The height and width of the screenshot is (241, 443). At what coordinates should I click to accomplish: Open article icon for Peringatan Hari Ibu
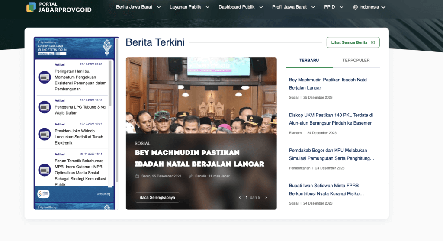45,77
